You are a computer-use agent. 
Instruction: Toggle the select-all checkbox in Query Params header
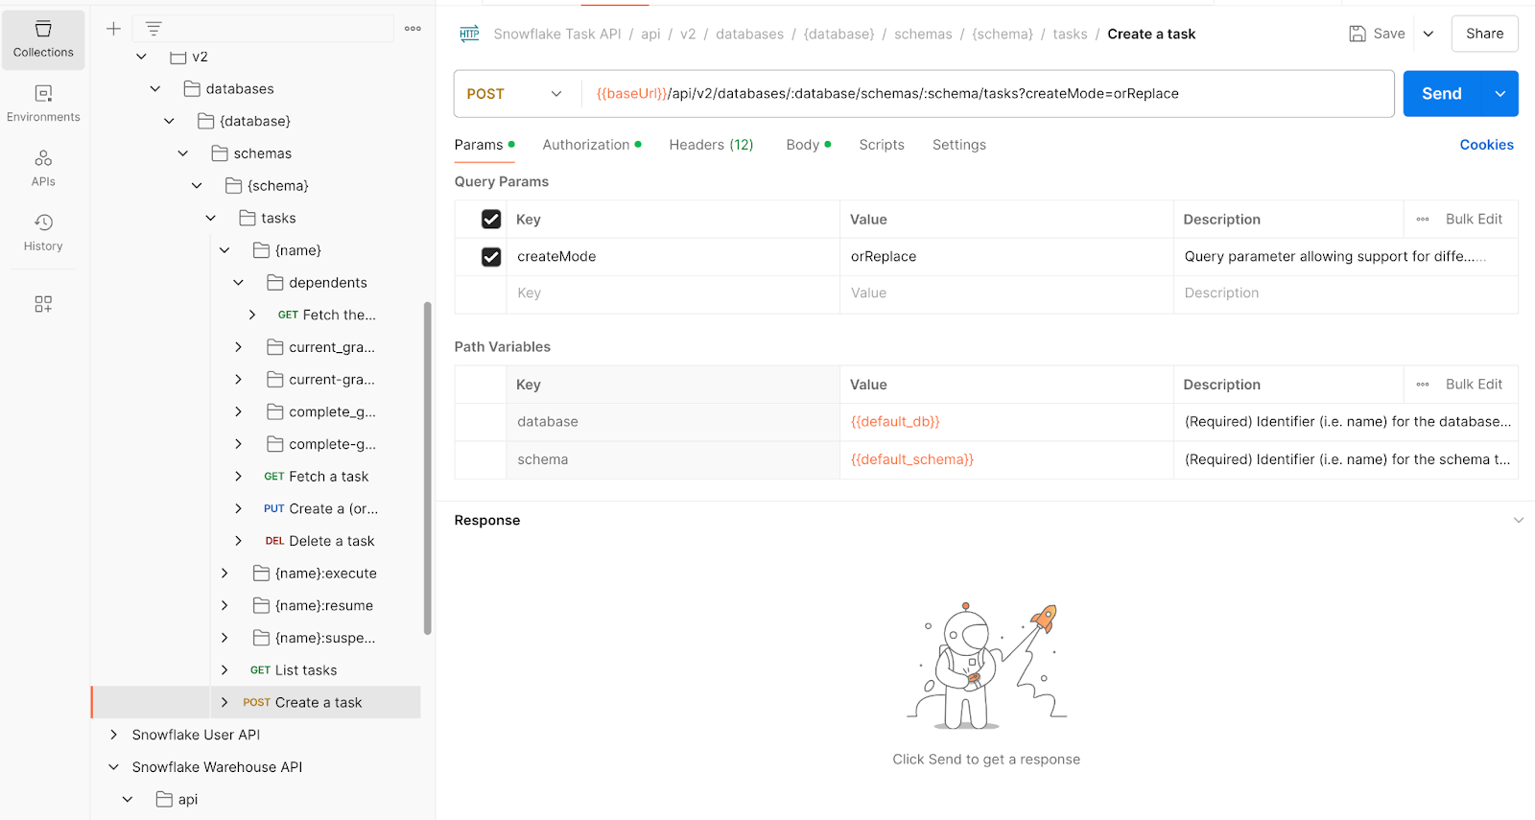[x=491, y=220]
